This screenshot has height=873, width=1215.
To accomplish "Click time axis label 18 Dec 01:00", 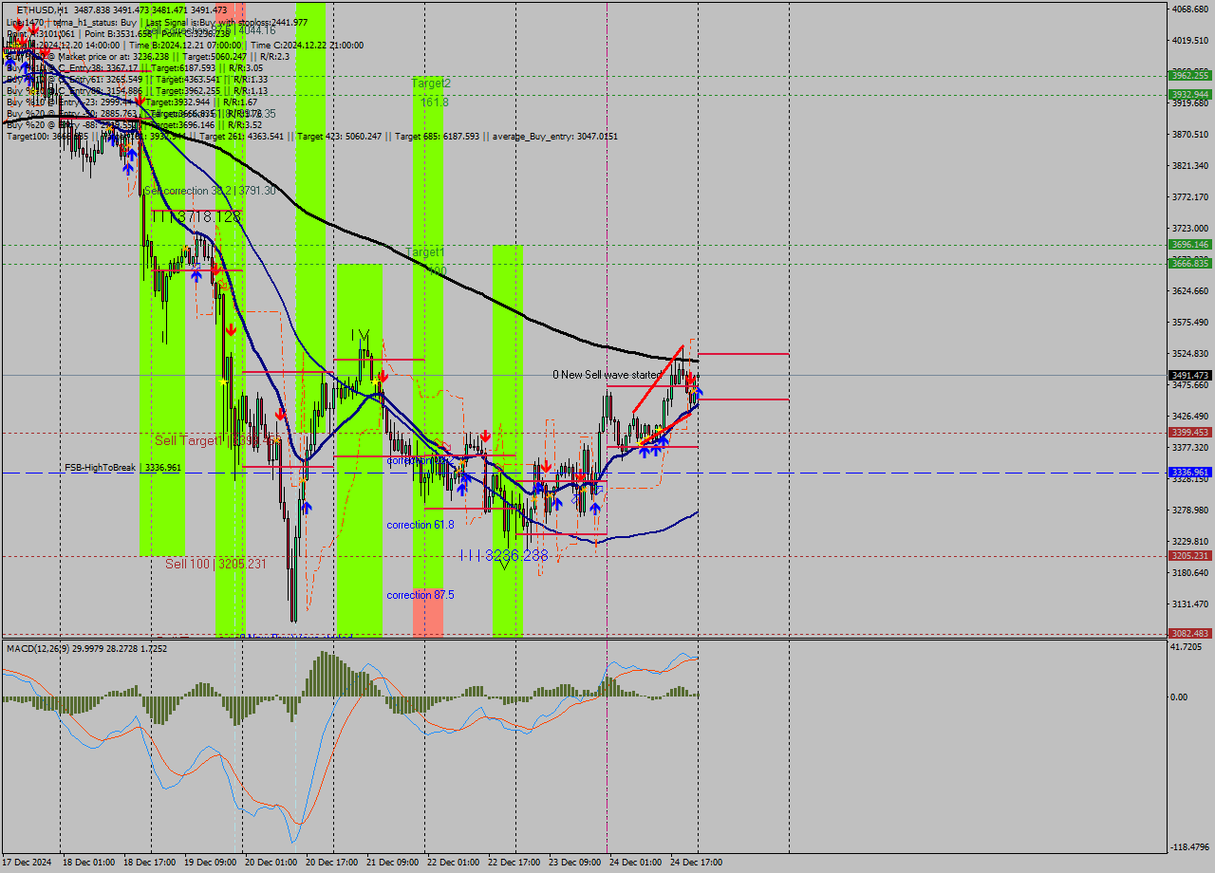I will click(x=89, y=863).
